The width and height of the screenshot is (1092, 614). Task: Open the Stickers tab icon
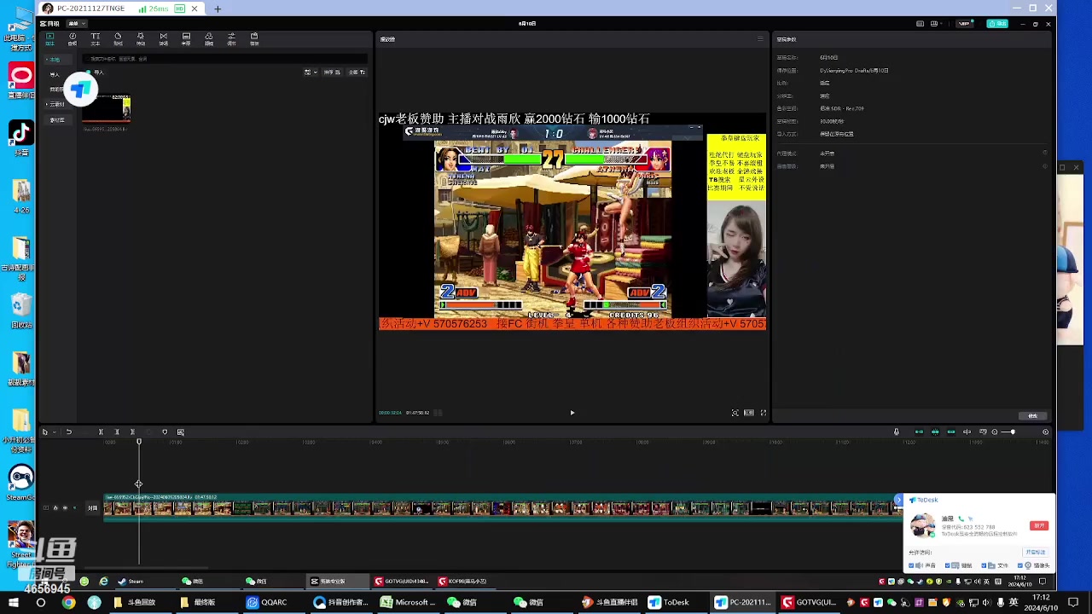(x=118, y=39)
